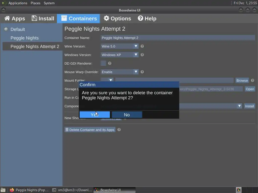Click the Install components button
Viewport: 258px width, 193px height.
(249, 106)
